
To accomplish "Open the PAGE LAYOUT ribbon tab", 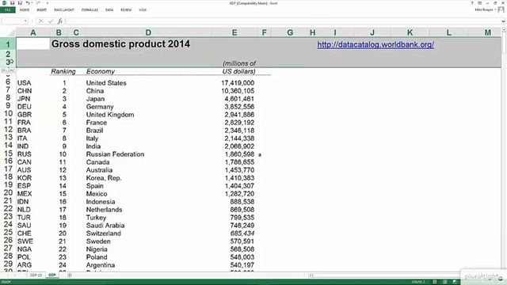I will (x=64, y=10).
